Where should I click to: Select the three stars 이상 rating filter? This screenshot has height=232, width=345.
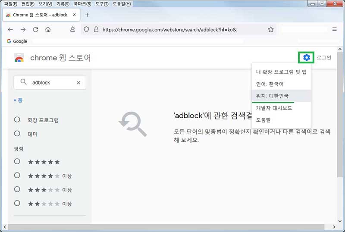pyautogui.click(x=17, y=189)
